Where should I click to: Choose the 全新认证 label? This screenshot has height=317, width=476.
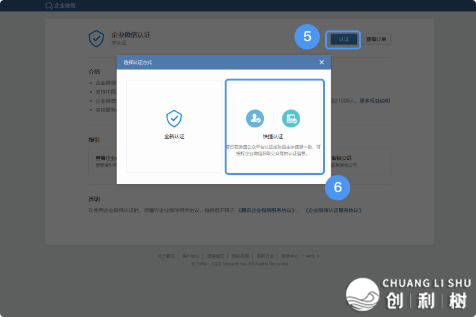click(x=174, y=136)
